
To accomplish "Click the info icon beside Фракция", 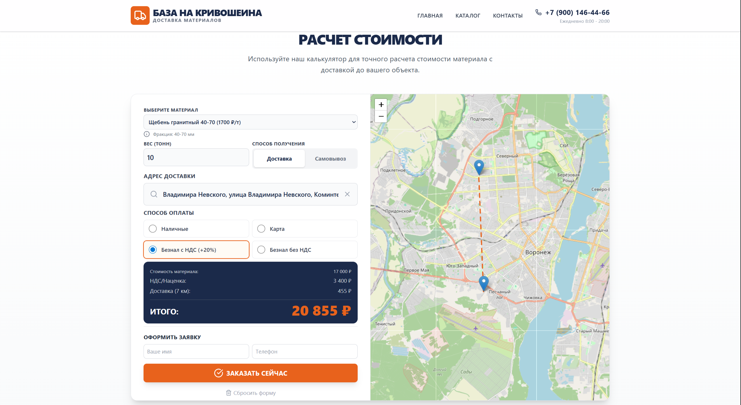I will [146, 134].
